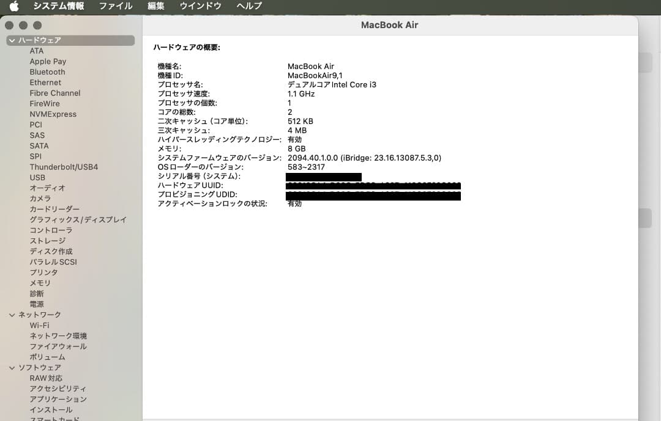This screenshot has height=421, width=661.
Task: Open the システム情報 menu
Action: coord(58,6)
